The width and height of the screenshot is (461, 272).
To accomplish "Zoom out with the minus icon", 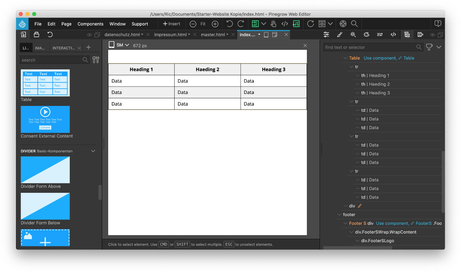I will tap(193, 24).
